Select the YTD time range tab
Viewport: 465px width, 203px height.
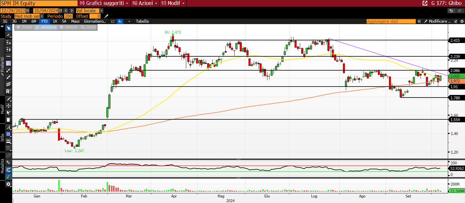44,21
